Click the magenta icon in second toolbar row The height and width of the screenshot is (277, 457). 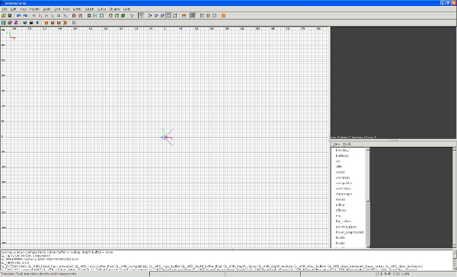click(x=16, y=23)
